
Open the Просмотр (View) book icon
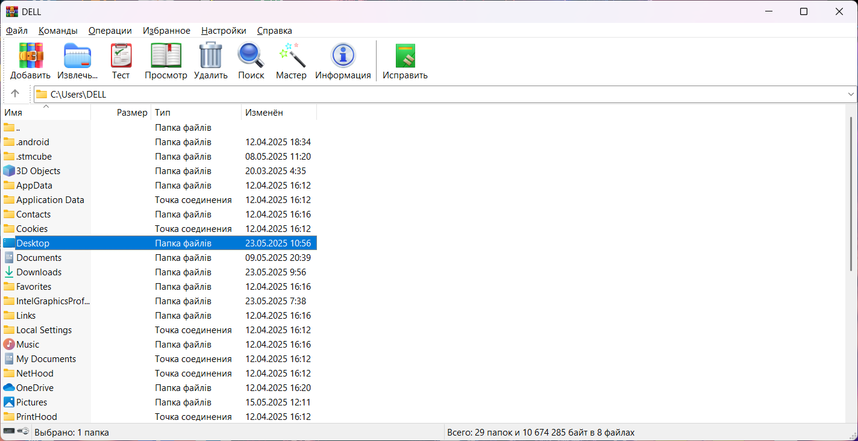[166, 55]
